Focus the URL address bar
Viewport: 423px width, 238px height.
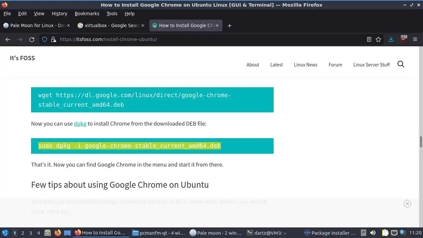(x=211, y=39)
